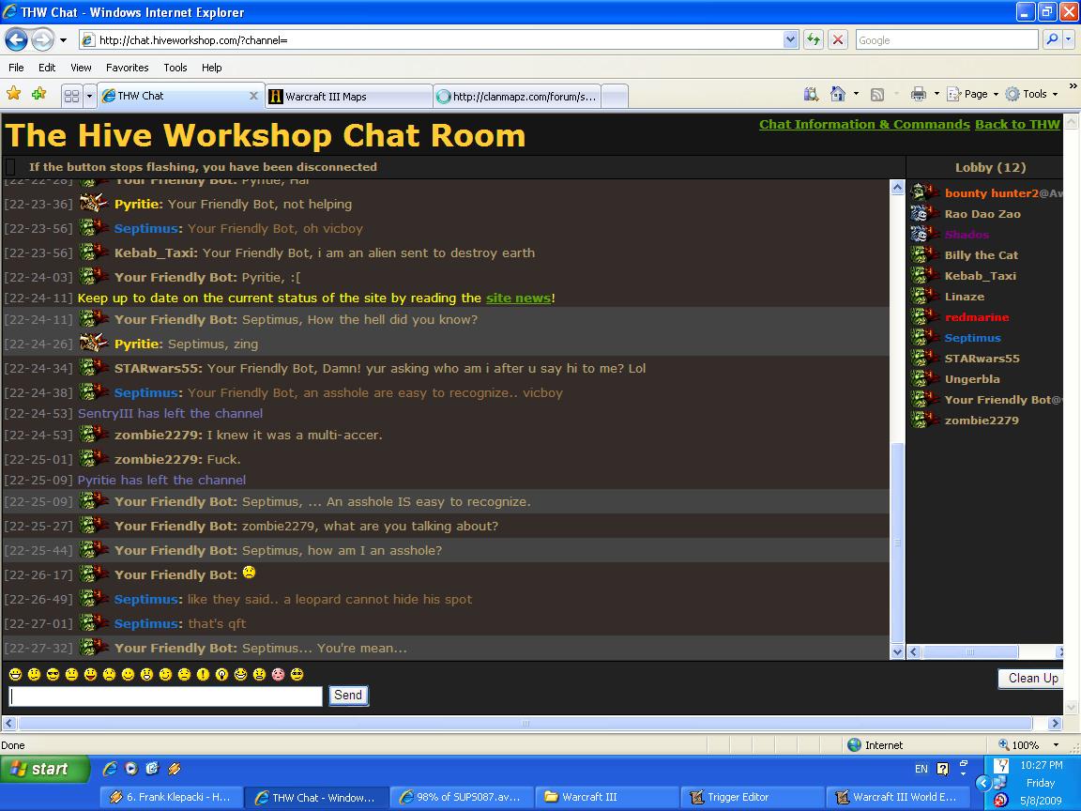The image size is (1081, 811).
Task: Expand the address bar history dropdown
Action: pos(790,40)
